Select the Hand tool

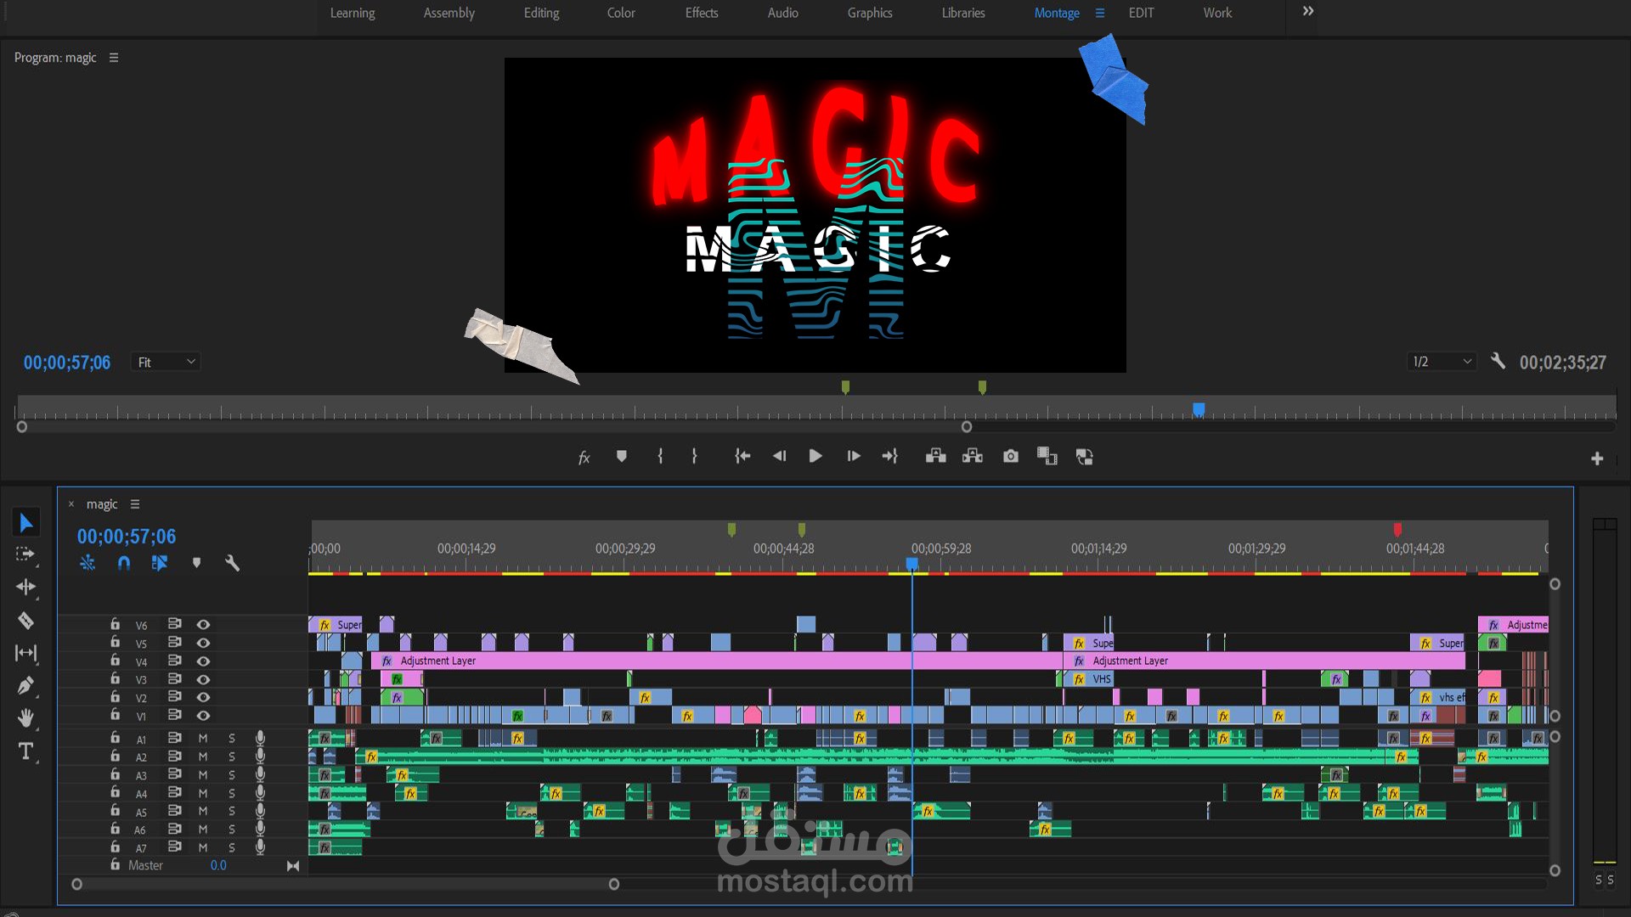click(25, 718)
